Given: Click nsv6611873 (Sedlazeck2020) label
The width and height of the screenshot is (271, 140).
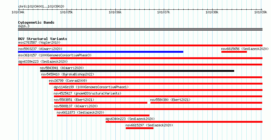Looking at the screenshot, I should [81, 112].
